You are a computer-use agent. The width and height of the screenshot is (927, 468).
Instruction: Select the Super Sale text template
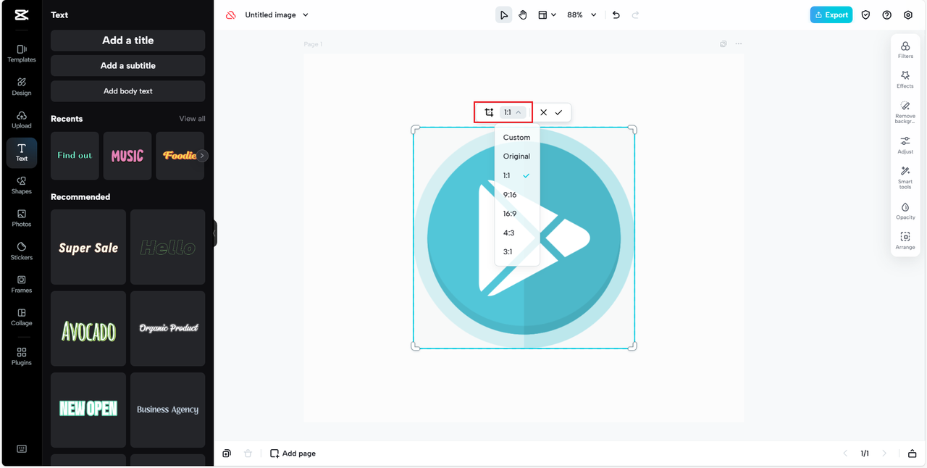tap(88, 247)
